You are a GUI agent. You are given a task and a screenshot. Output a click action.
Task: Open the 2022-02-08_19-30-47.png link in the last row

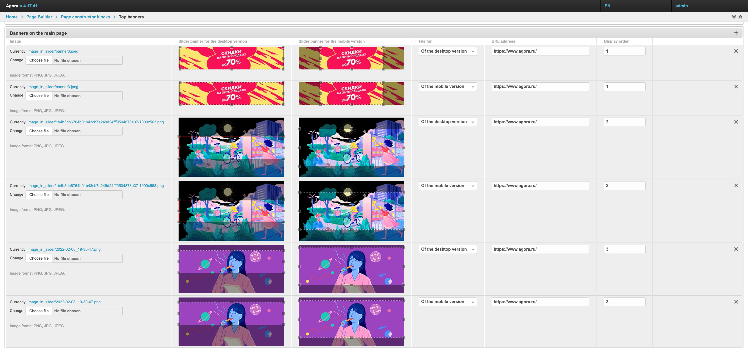click(64, 302)
